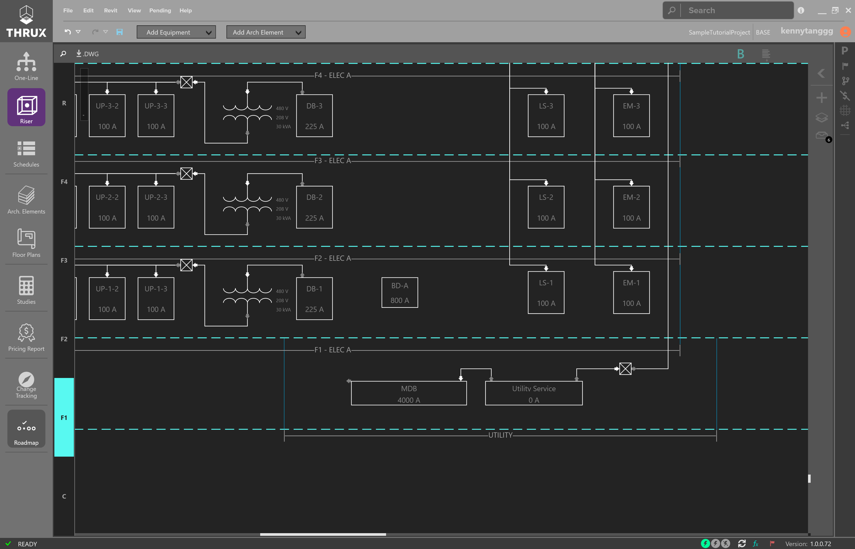The image size is (855, 549).
Task: Open the Revit menu
Action: click(x=111, y=10)
